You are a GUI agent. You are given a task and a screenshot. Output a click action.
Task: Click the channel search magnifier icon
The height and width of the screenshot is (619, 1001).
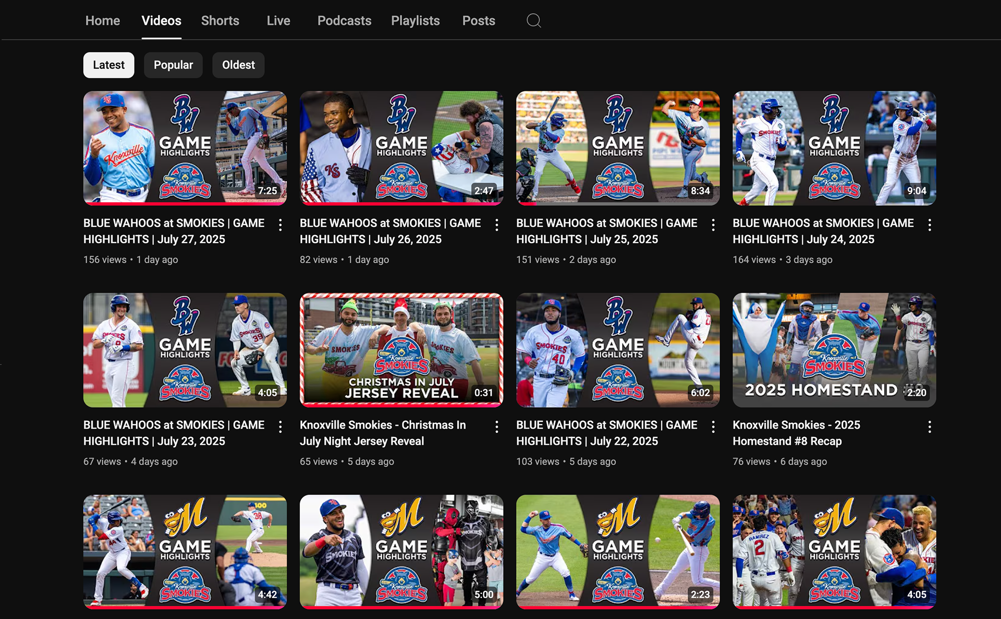pyautogui.click(x=533, y=21)
